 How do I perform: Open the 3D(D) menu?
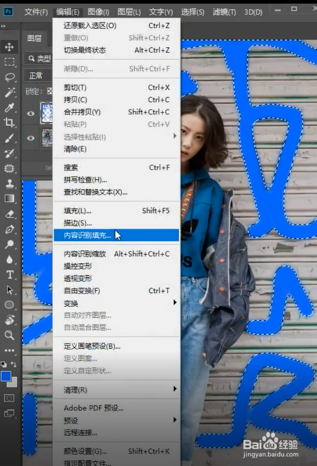[x=253, y=12]
